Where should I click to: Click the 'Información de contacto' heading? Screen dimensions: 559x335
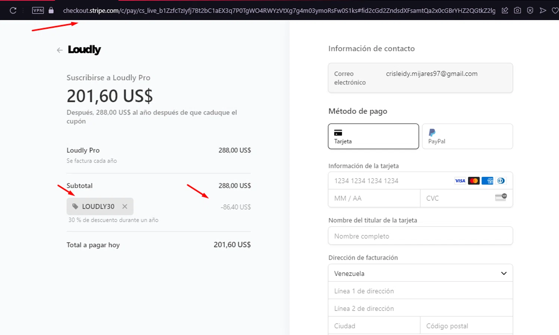point(372,48)
